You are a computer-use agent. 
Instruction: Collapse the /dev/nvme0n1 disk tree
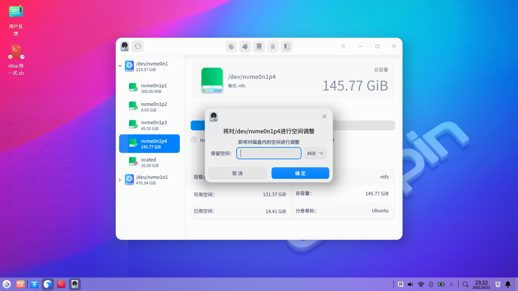[x=120, y=66]
